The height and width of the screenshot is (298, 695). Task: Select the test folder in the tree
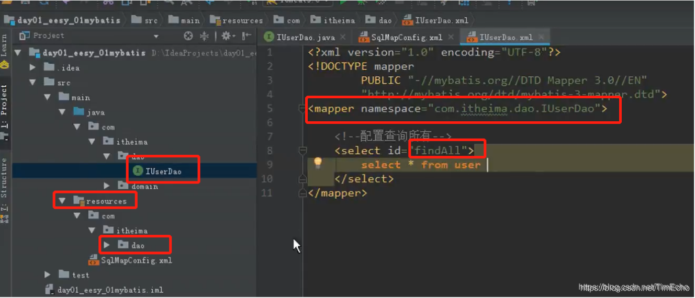(74, 275)
